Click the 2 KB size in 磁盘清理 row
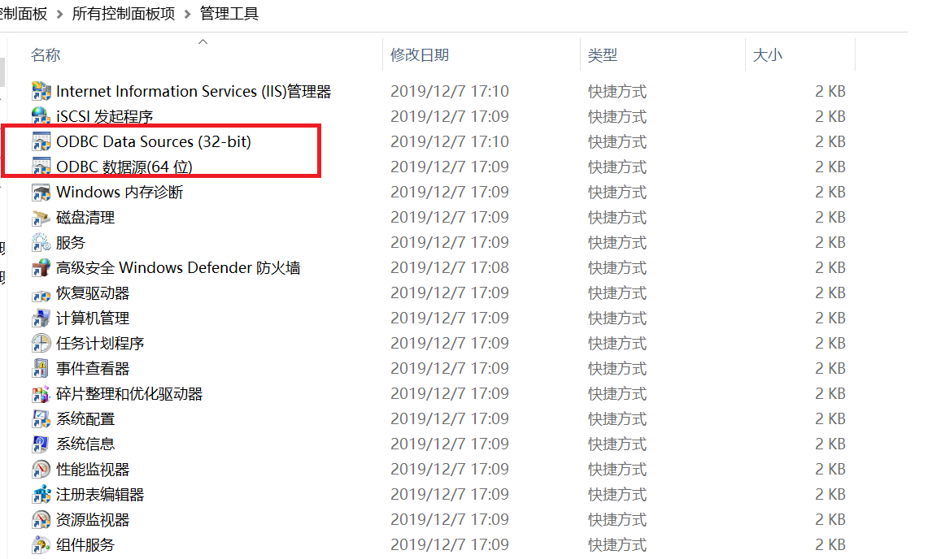The image size is (937, 559). (x=830, y=218)
